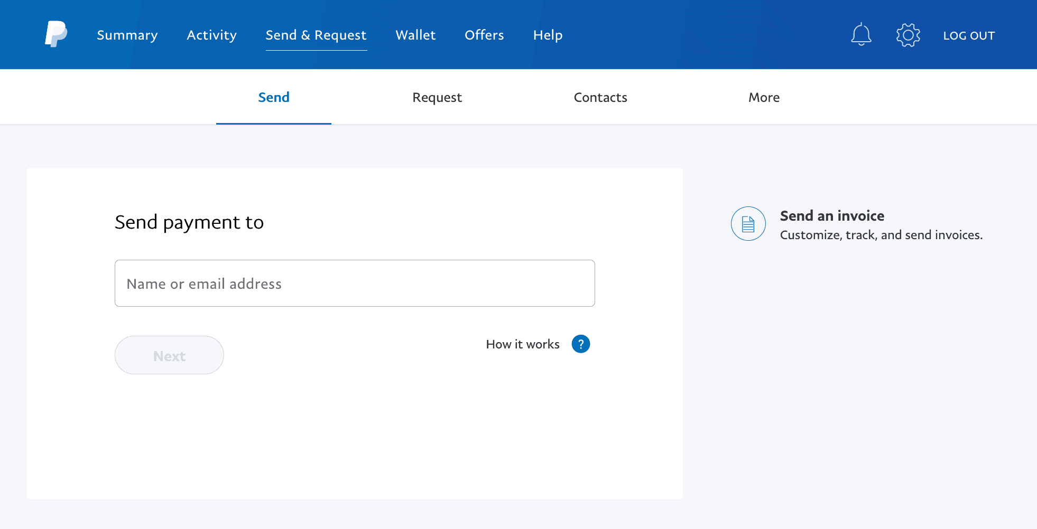Click the Next button
This screenshot has width=1037, height=529.
(169, 355)
